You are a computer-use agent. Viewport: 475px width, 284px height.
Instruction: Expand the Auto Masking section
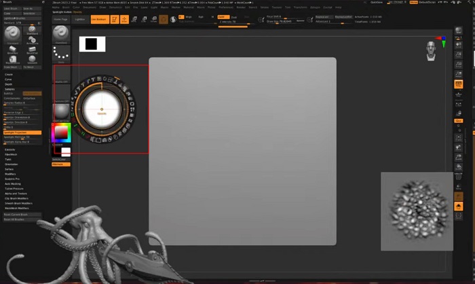(13, 183)
